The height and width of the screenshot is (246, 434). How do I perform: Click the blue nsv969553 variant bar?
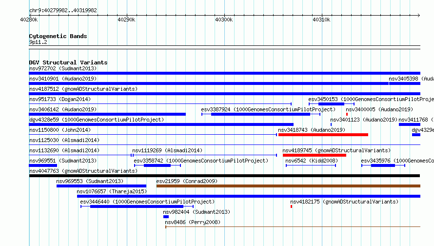101,186
